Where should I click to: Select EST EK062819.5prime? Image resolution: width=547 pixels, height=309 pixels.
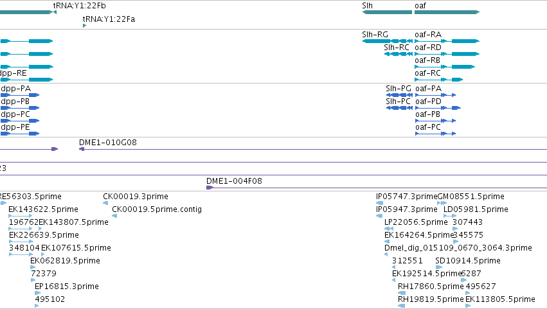click(x=65, y=261)
